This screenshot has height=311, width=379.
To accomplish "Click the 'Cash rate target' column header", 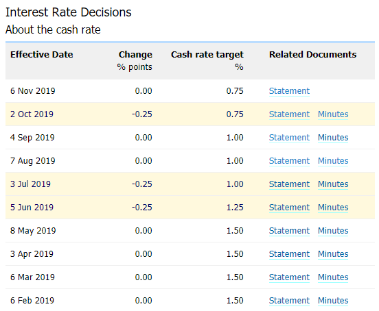I will 207,55.
